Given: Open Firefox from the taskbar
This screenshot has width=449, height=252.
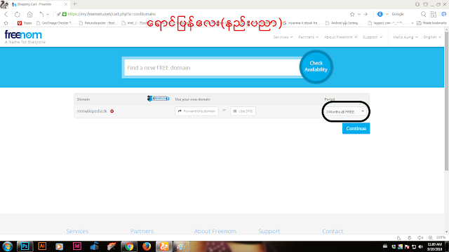Looking at the screenshot, I should pos(147,246).
